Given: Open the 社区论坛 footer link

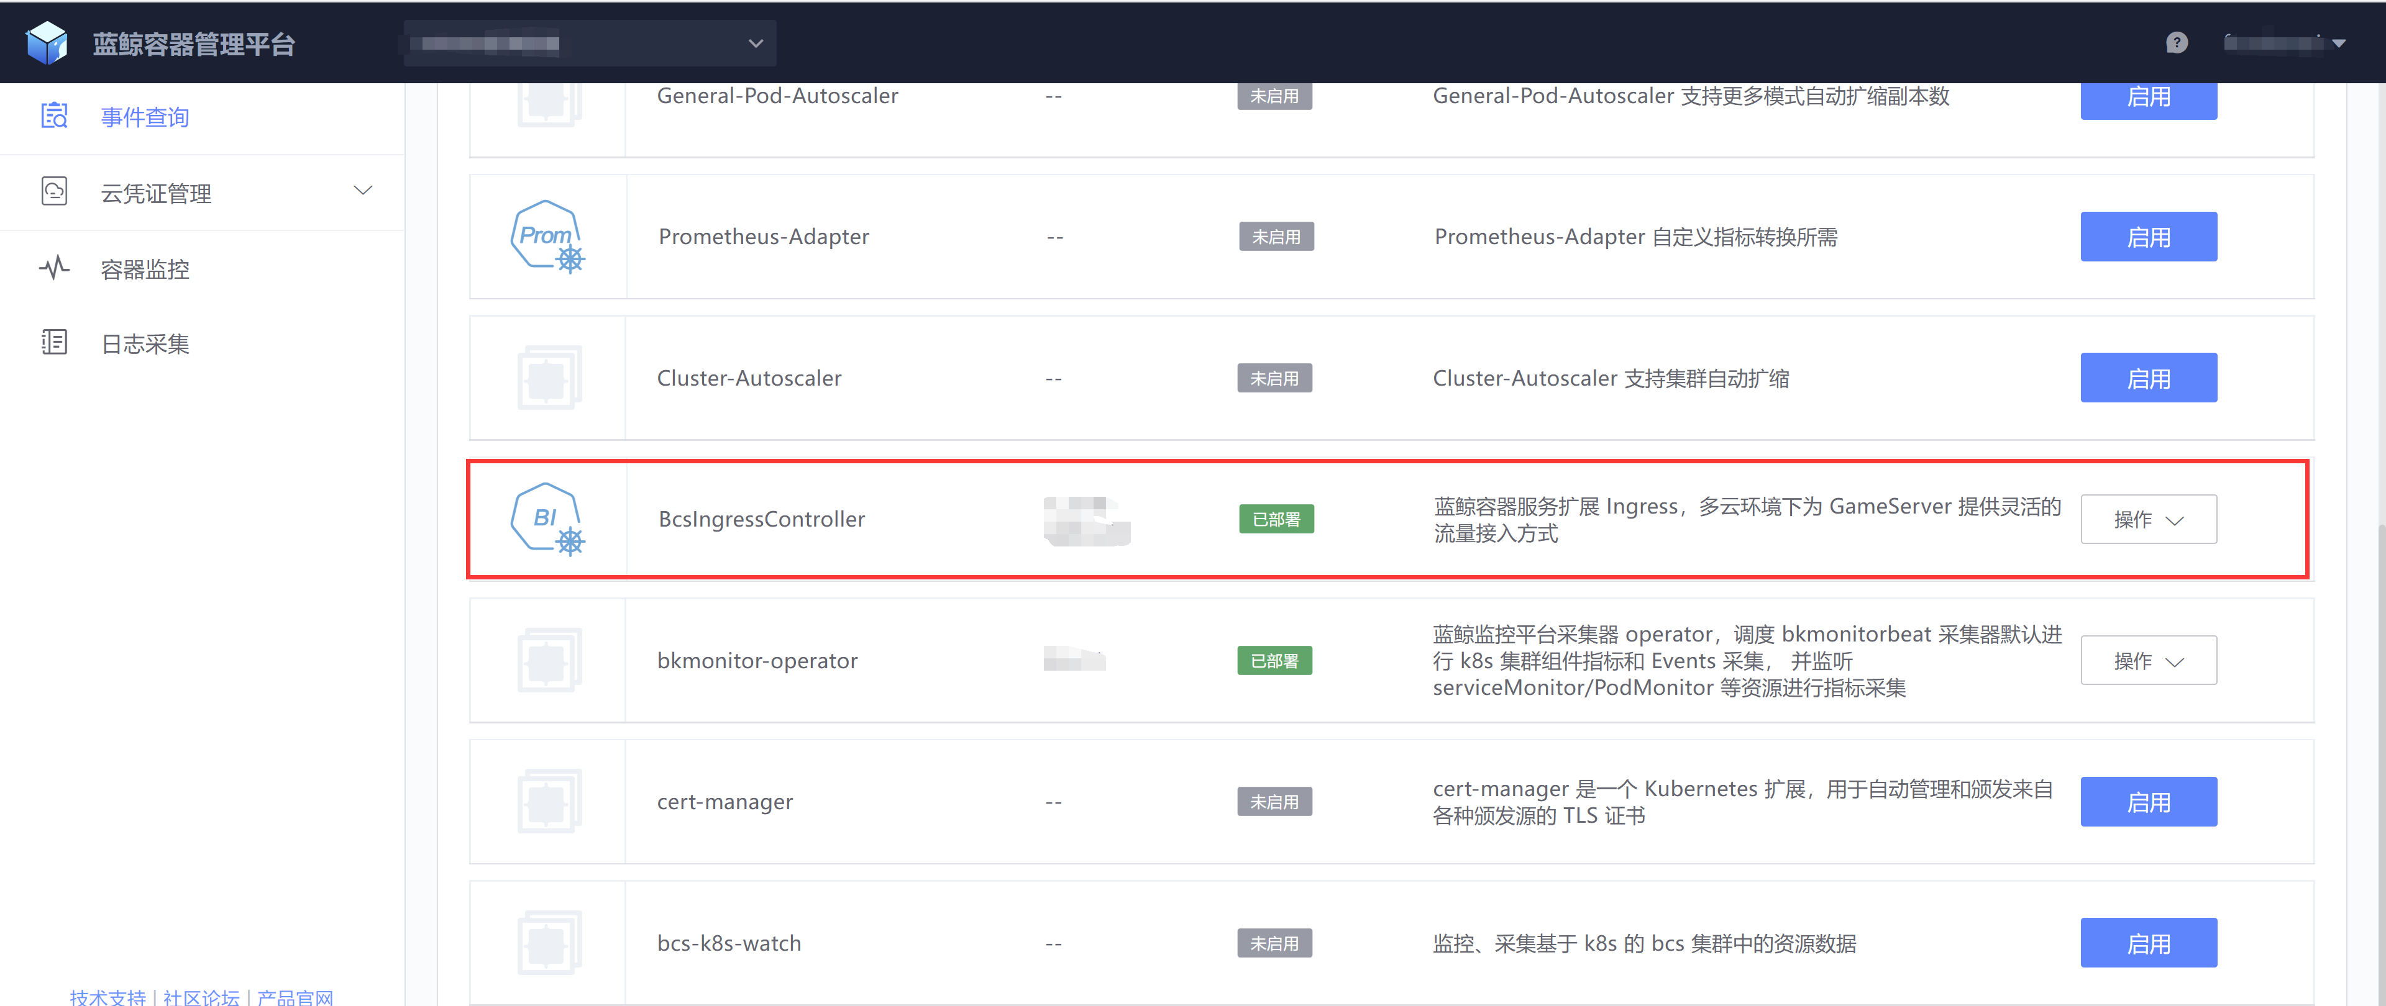Looking at the screenshot, I should pyautogui.click(x=201, y=997).
